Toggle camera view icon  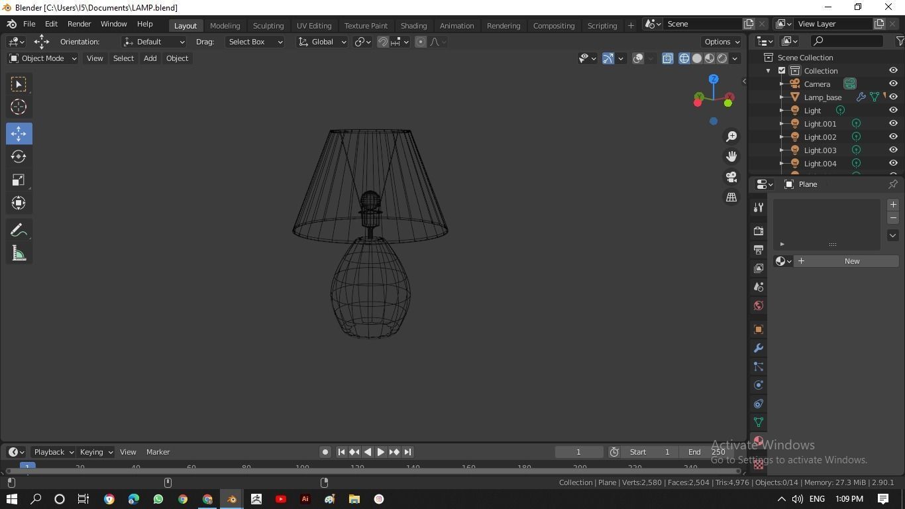[x=731, y=177]
